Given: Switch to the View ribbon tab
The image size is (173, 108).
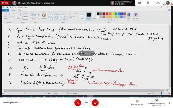Looking at the screenshot, I should [20, 10].
